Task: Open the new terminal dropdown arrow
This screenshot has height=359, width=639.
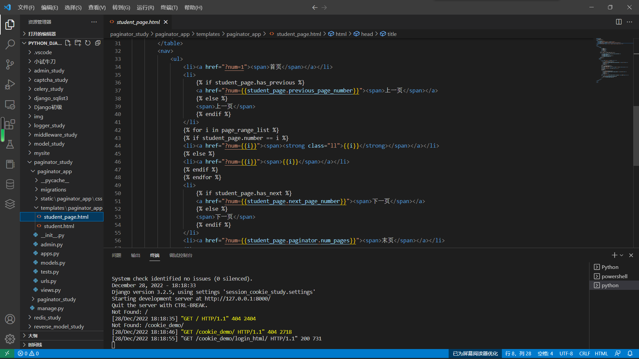Action: point(621,255)
